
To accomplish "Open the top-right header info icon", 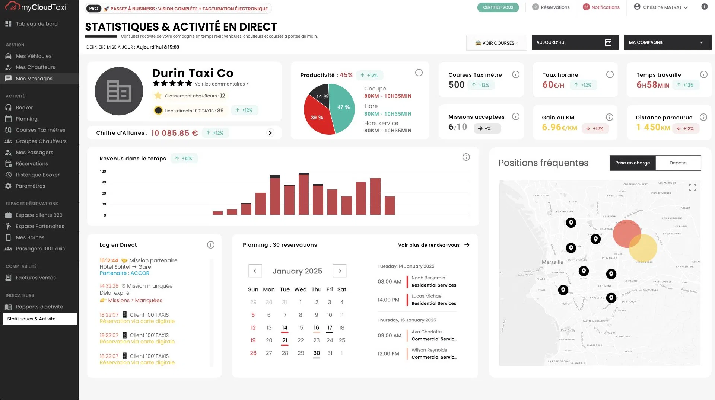I will (x=705, y=7).
